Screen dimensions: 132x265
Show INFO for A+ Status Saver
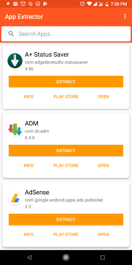click(x=29, y=97)
